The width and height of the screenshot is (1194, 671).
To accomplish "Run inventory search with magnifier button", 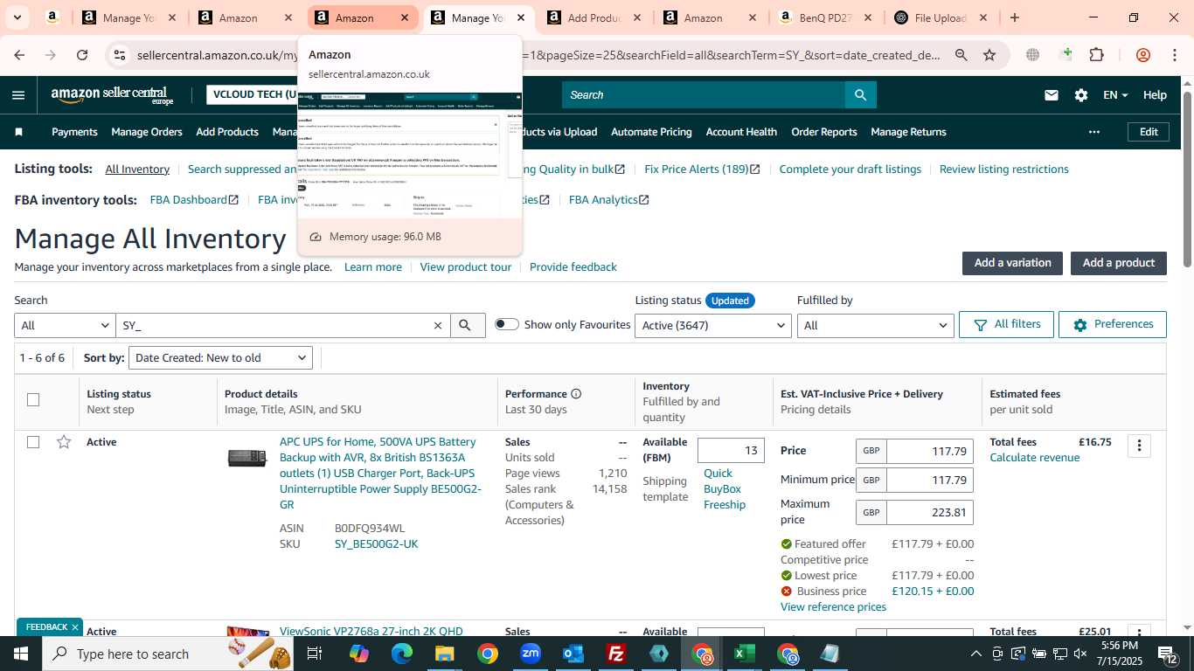I will coord(468,325).
